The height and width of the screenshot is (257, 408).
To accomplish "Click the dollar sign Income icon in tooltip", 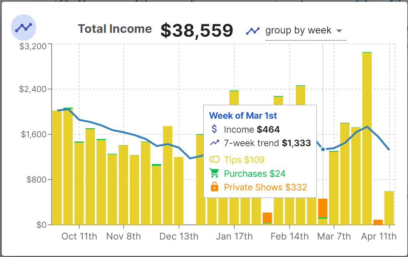I will point(214,129).
